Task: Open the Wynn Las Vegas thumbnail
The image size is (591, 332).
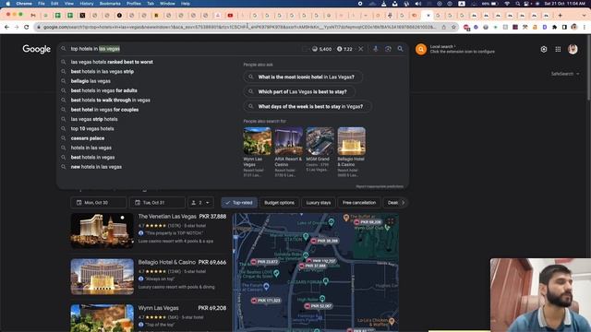Action: coord(257,141)
